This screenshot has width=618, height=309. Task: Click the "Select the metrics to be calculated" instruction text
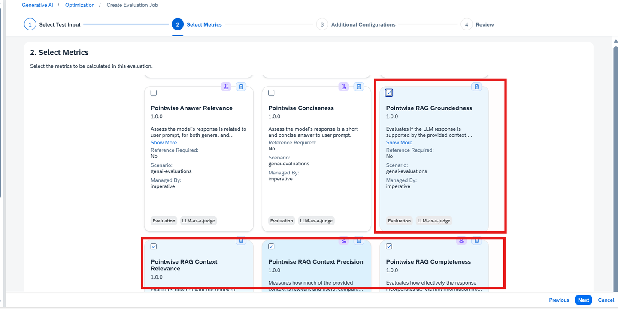pyautogui.click(x=91, y=66)
